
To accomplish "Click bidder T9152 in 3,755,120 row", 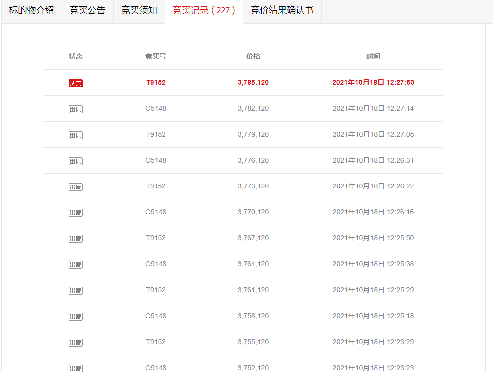I will 156,342.
